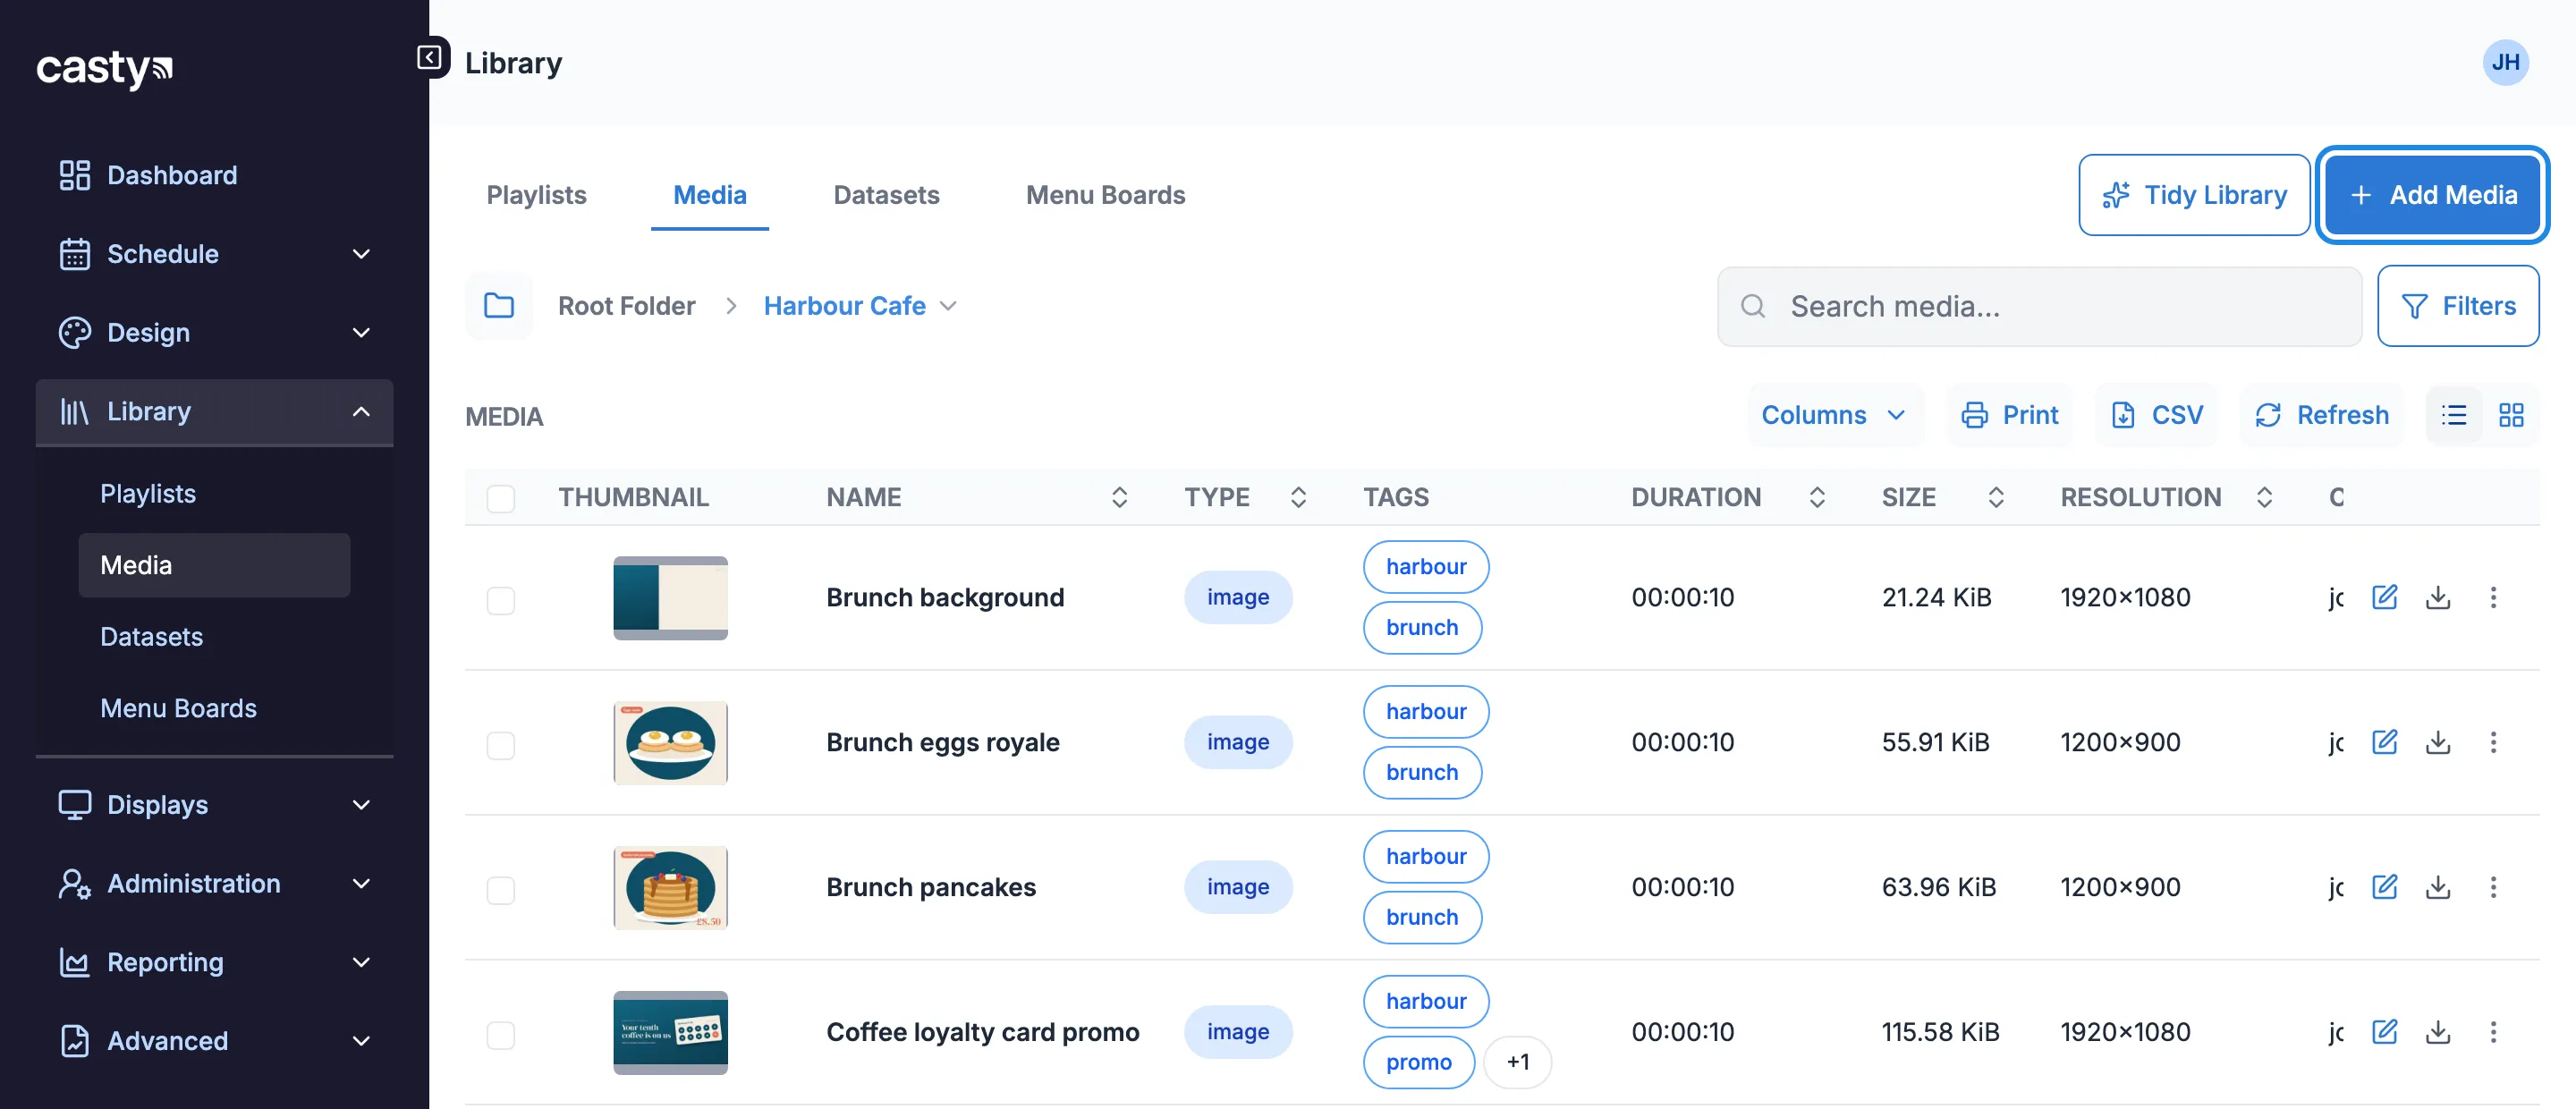Image resolution: width=2576 pixels, height=1109 pixels.
Task: Tick the checkbox for Brunch background
Action: point(501,600)
